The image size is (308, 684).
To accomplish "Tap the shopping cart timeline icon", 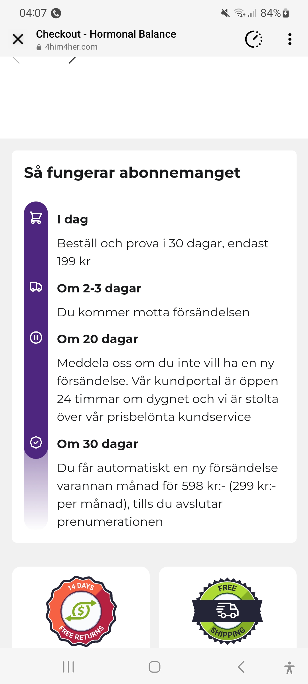I will pyautogui.click(x=36, y=218).
